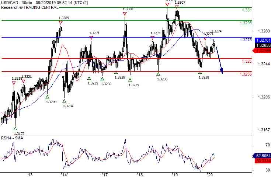Click date 13 on the time axis

tap(30, 175)
